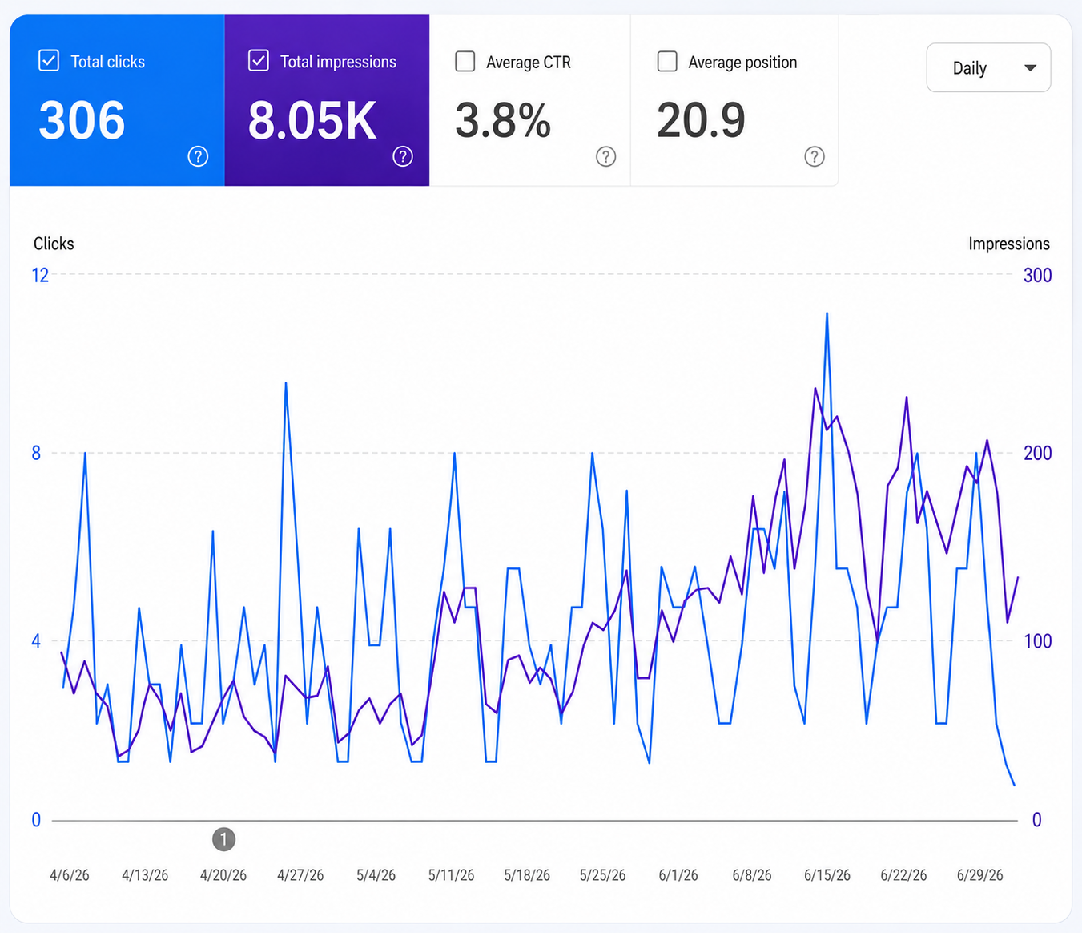The height and width of the screenshot is (933, 1082).
Task: Enable the Average CTR checkbox
Action: pos(465,62)
